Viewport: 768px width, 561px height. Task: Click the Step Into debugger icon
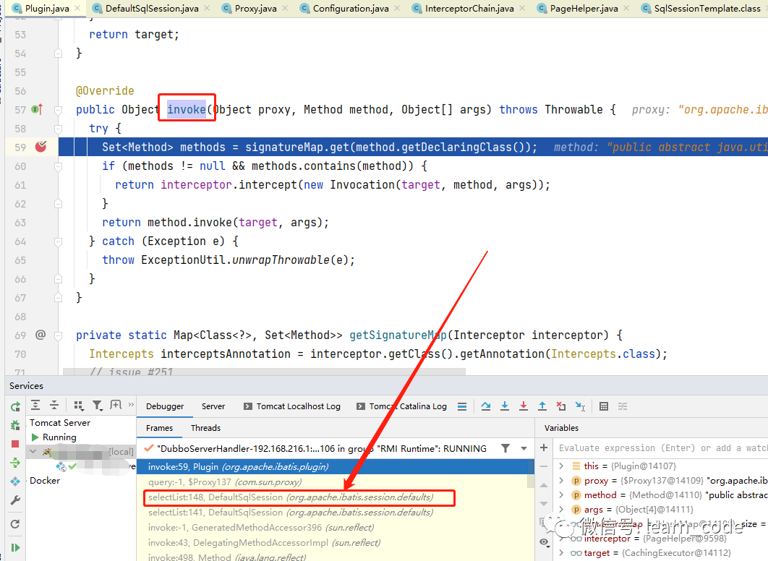tap(505, 406)
